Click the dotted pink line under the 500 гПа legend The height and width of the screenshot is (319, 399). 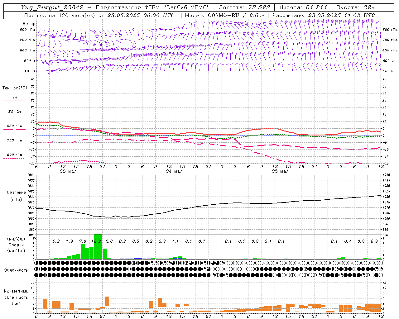click(x=14, y=159)
